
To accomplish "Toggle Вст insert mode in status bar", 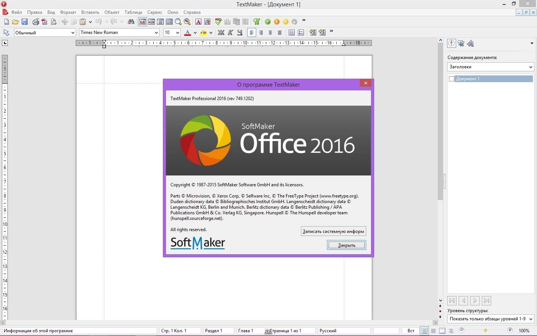I will pos(411,331).
